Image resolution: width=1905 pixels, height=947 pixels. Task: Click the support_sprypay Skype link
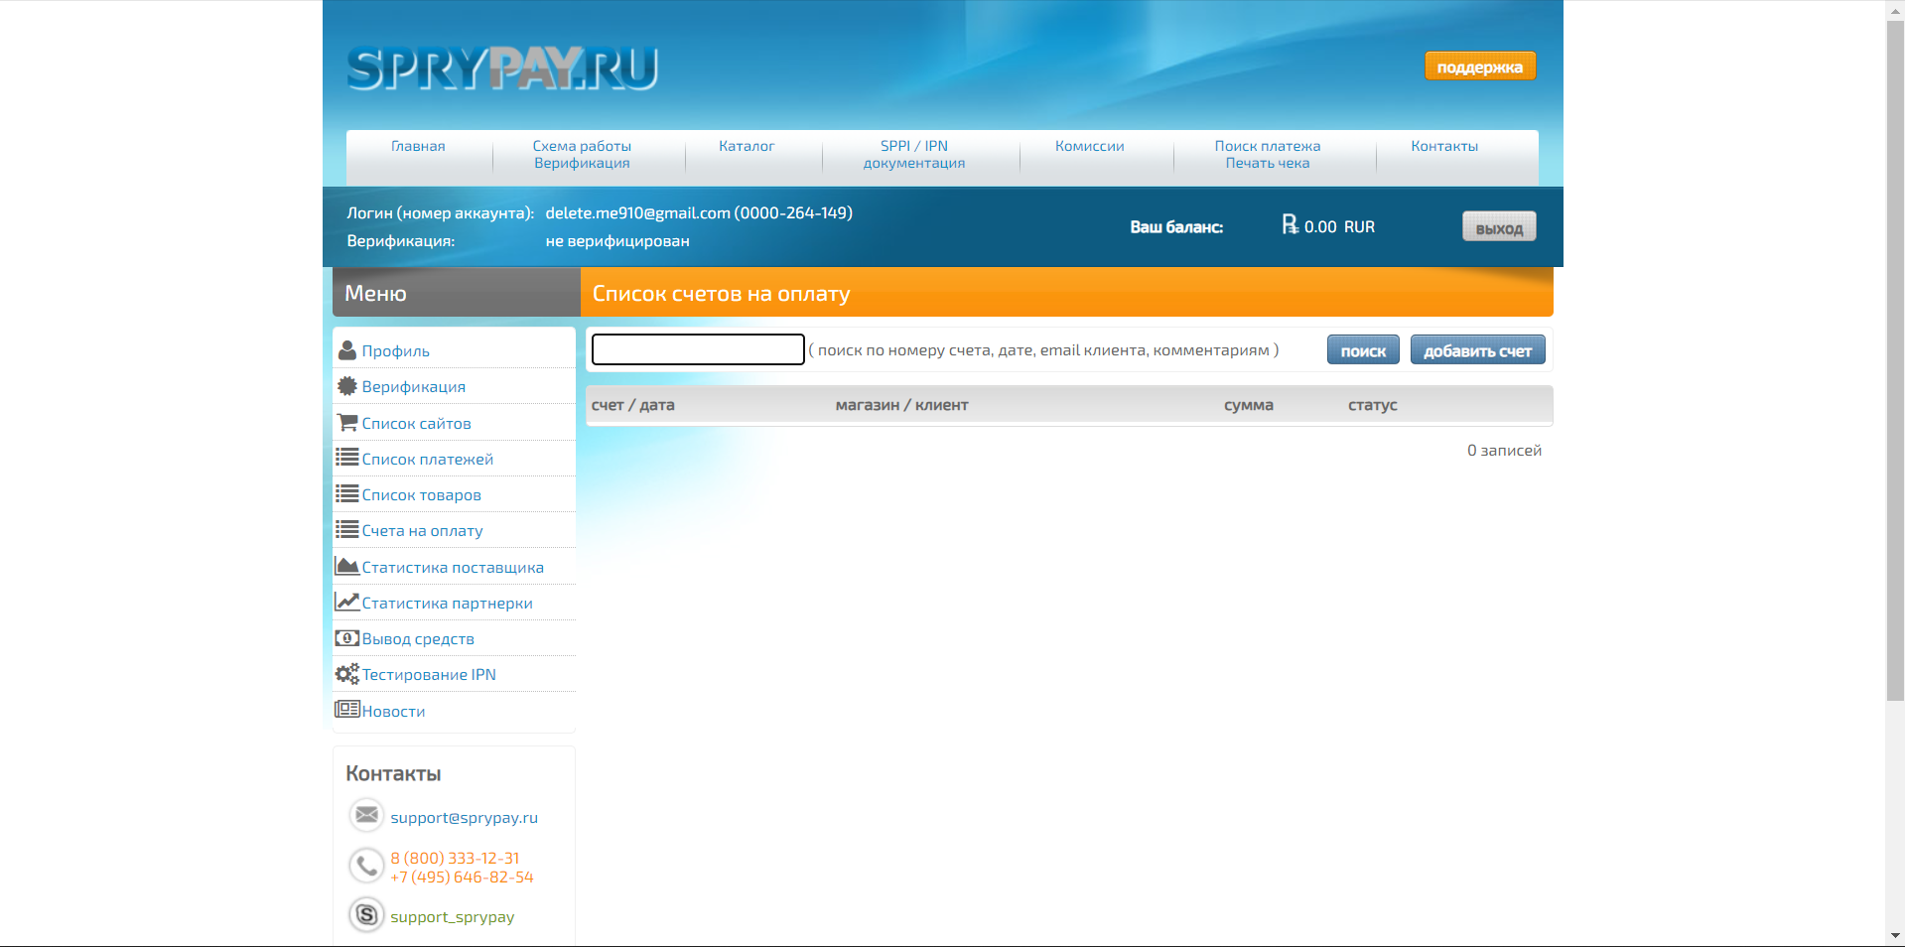click(x=453, y=917)
